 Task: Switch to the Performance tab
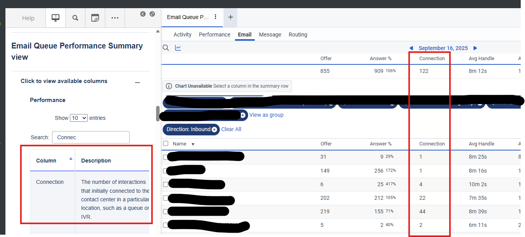tap(215, 35)
